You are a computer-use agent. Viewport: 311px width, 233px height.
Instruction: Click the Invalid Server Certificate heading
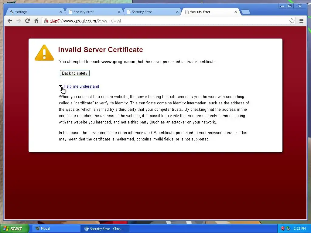click(x=101, y=50)
